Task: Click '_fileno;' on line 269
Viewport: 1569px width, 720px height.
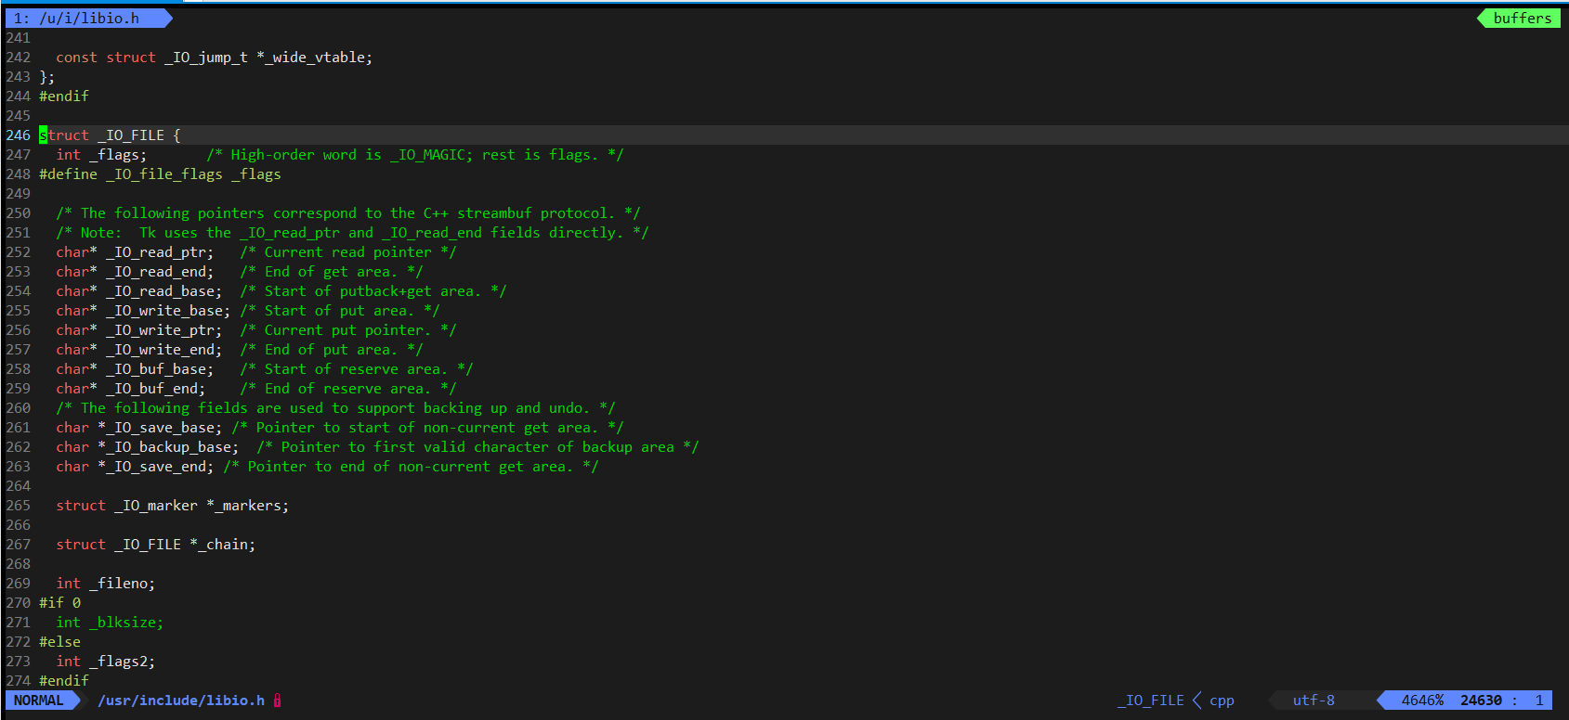Action: 123,584
